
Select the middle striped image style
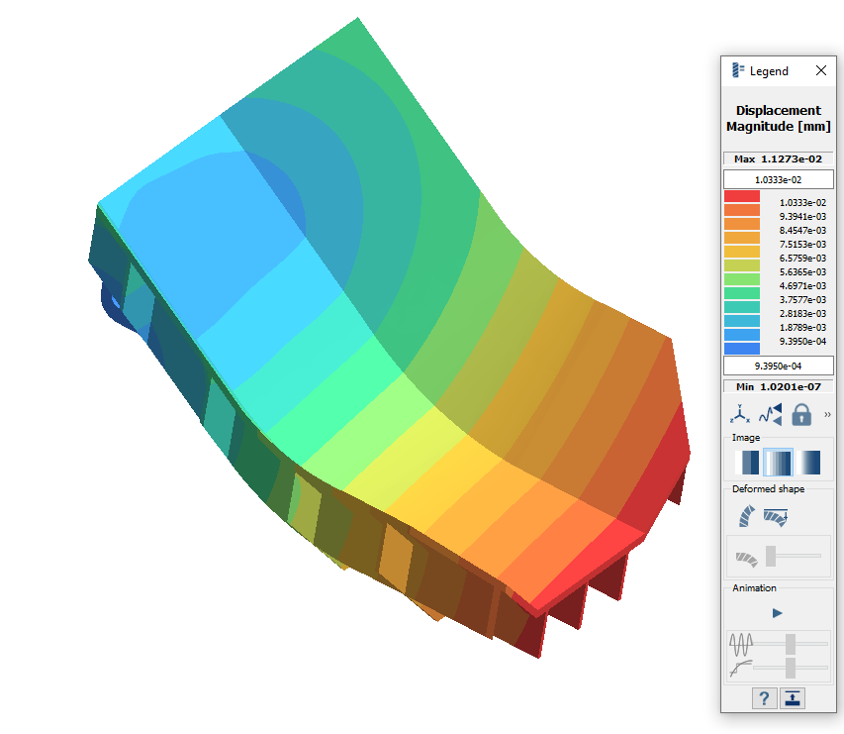pyautogui.click(x=779, y=463)
